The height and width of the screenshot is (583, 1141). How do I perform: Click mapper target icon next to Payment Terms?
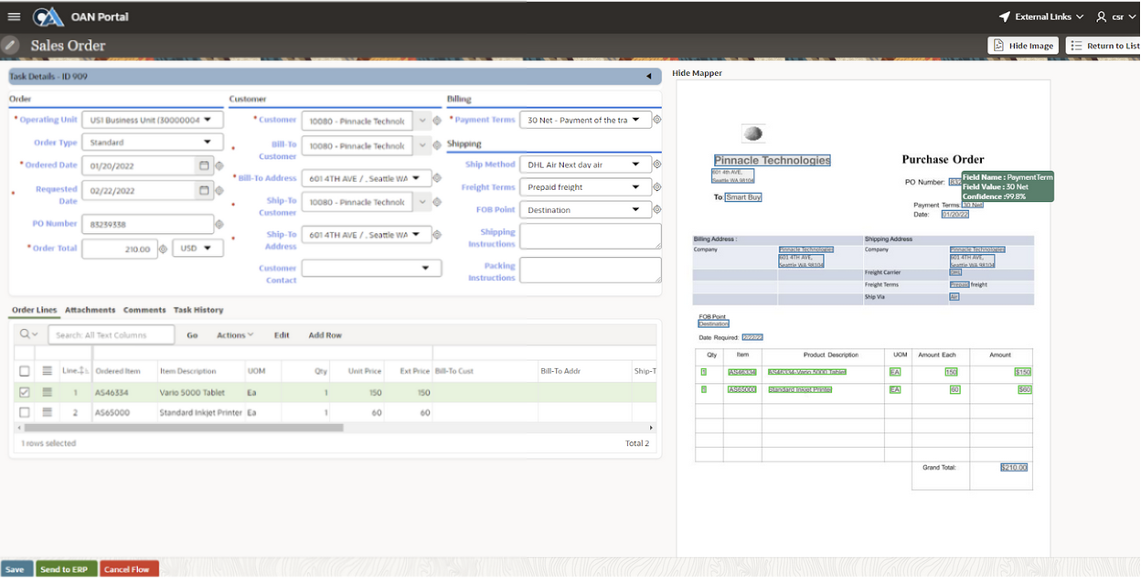[656, 120]
